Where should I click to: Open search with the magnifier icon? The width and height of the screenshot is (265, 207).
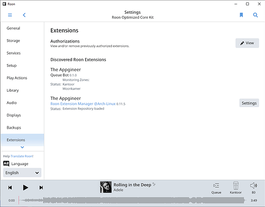[x=256, y=15]
